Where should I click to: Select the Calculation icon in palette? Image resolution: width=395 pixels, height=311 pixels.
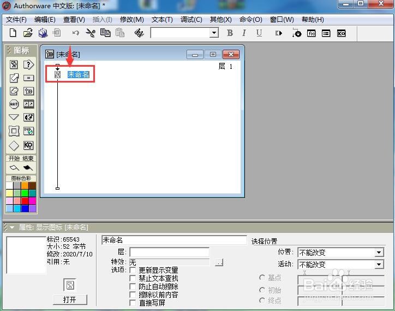click(28, 78)
